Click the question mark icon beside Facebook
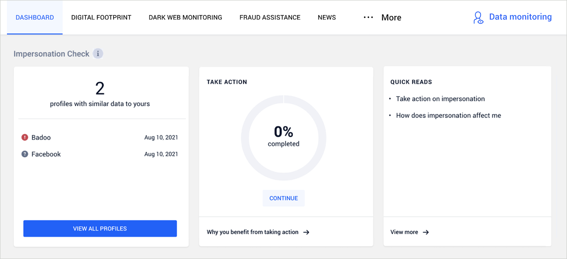 pyautogui.click(x=25, y=154)
